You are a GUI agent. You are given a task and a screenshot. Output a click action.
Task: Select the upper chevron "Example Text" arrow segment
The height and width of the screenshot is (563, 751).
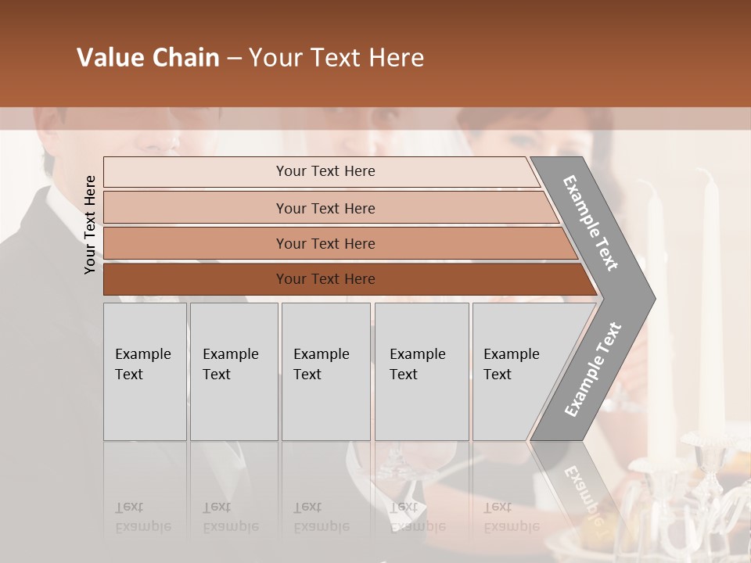tap(591, 223)
